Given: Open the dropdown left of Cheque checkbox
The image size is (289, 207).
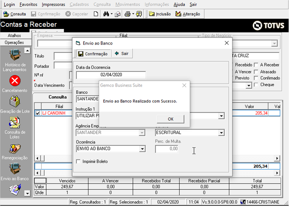Looking at the screenshot, I should [x=249, y=85].
